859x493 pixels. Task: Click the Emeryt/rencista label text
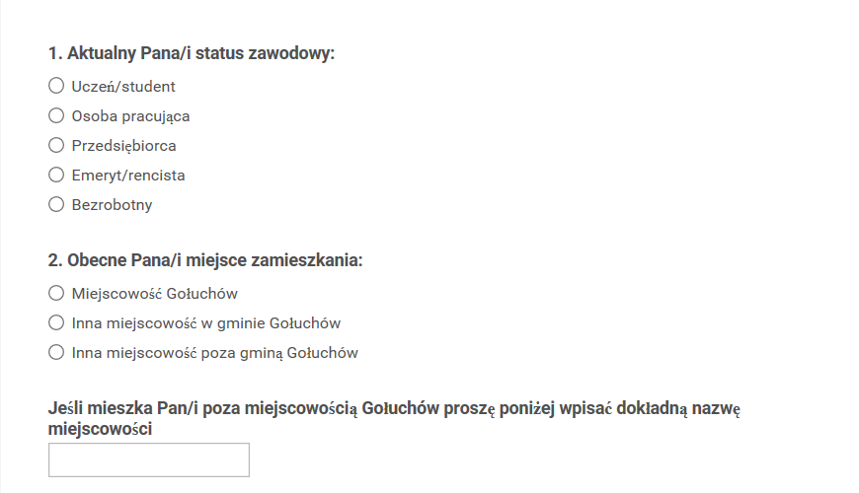[128, 176]
